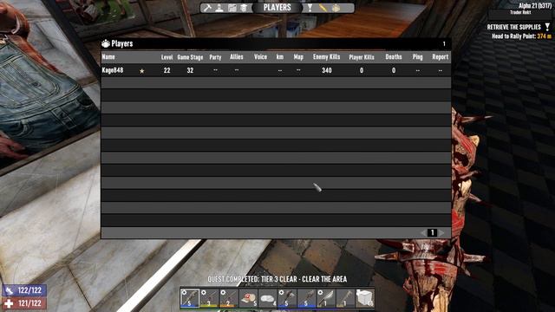Screen dimensions: 555x312
Task: Click the Map show toggle for Kage848
Action: 298,70
